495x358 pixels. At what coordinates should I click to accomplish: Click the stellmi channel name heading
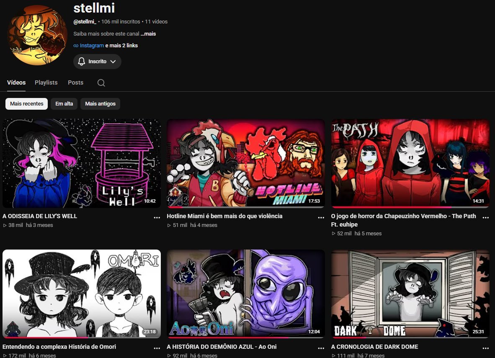(94, 8)
